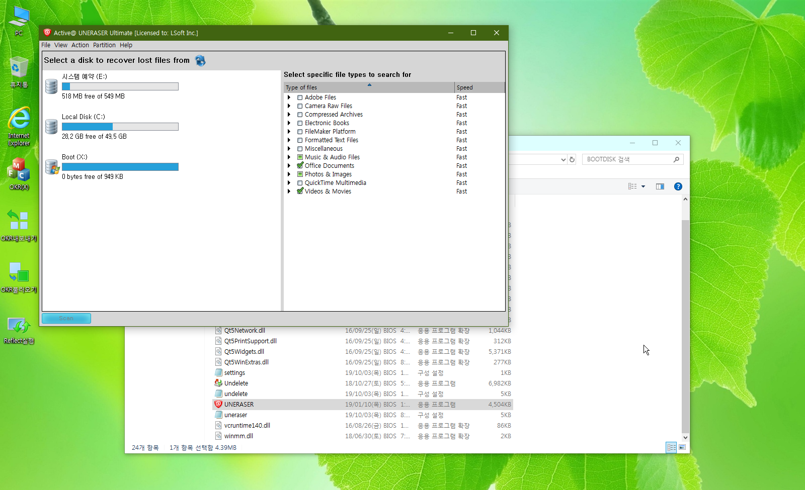Click the 시스템 예약 (E:) usage bar
This screenshot has height=490, width=805.
coord(120,86)
